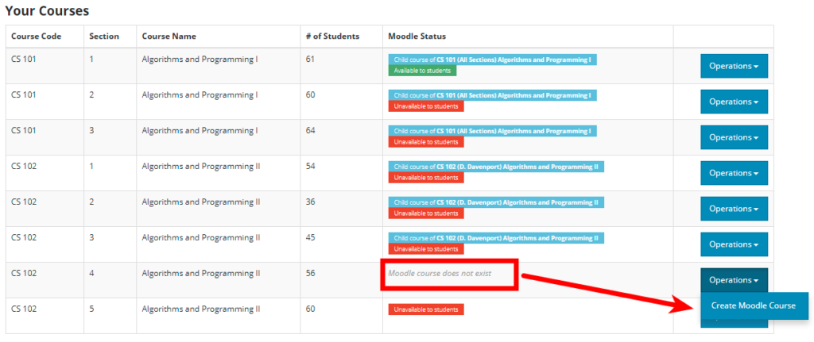Click the Course Code column header

coord(36,37)
